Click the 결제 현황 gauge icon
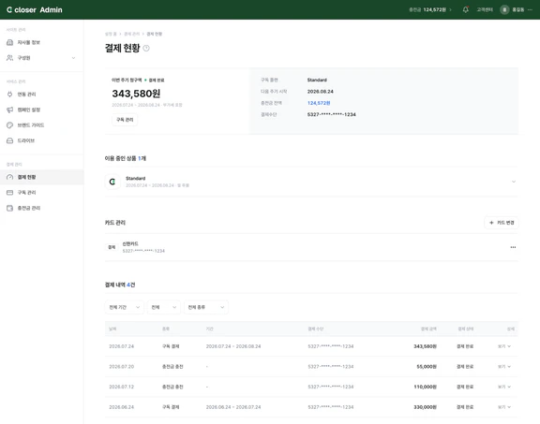This screenshot has width=540, height=424. point(9,177)
